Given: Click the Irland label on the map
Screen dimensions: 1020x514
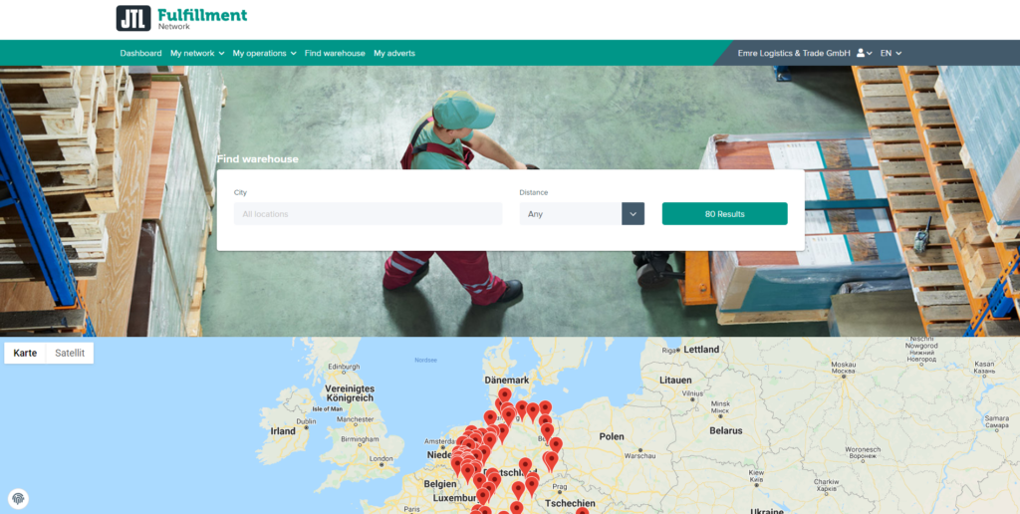Looking at the screenshot, I should point(283,430).
